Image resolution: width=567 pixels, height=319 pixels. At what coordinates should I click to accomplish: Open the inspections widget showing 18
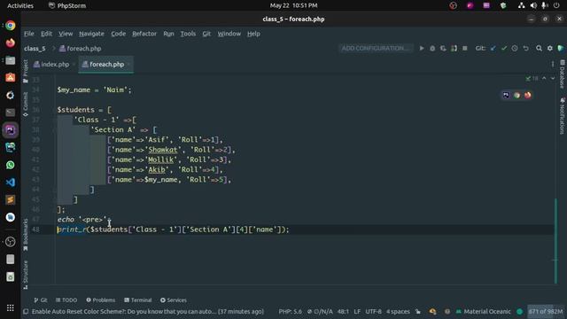click(532, 78)
